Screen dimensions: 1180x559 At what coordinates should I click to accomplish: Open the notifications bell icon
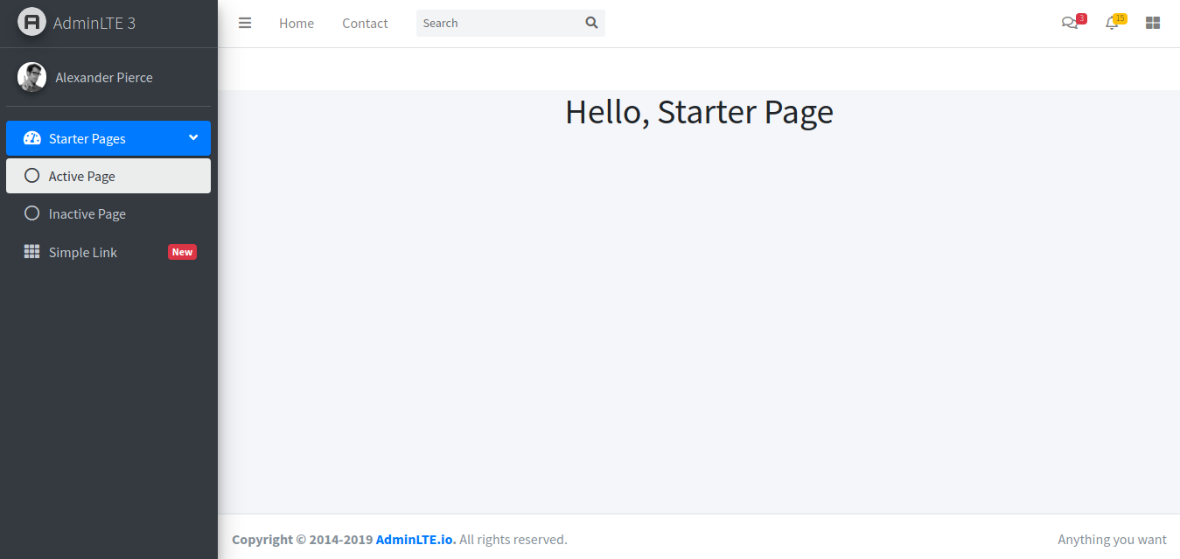point(1112,24)
